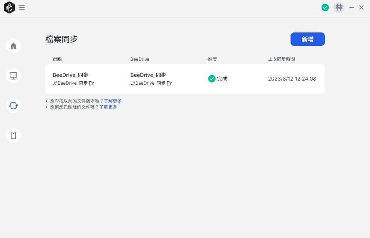Screen dimensions: 370x238
Task: Close the BeeDrive window
Action: pos(361,7)
